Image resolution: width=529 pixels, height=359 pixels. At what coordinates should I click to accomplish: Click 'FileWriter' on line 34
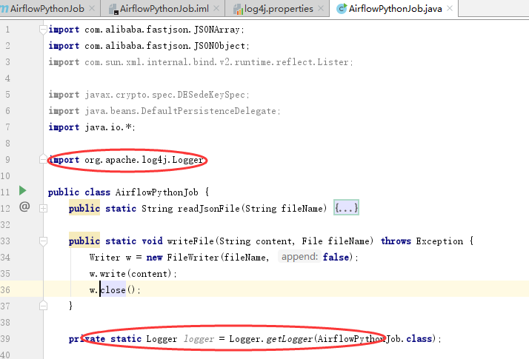coord(193,258)
